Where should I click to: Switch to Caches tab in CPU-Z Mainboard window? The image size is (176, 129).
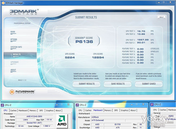click(x=88, y=110)
